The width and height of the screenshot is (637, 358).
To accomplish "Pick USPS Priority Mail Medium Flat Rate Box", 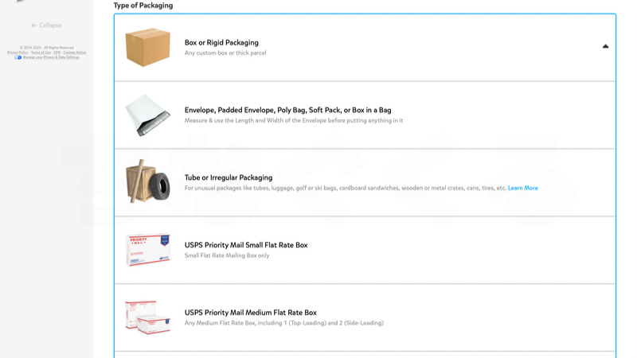I will tap(365, 317).
